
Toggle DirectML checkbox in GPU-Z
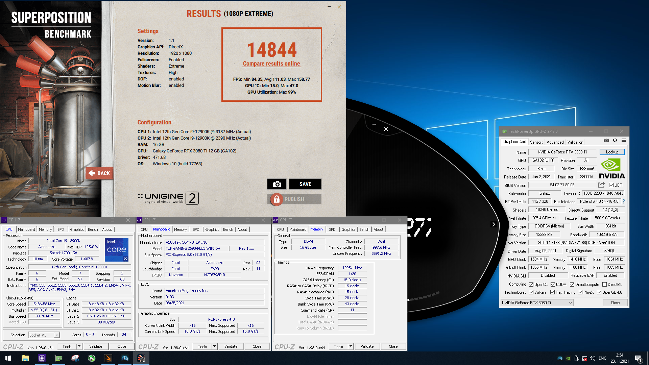tap(604, 285)
